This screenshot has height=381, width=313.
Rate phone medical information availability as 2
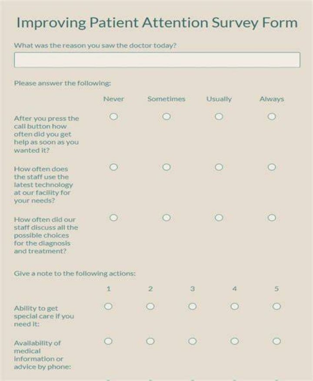click(150, 341)
